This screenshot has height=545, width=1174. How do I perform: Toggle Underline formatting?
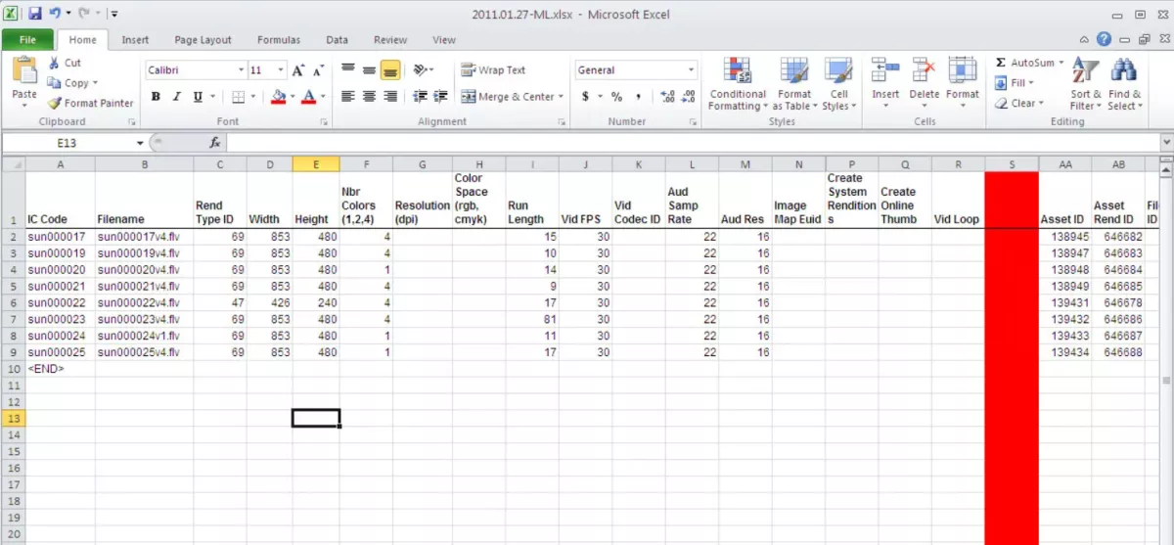tap(198, 96)
